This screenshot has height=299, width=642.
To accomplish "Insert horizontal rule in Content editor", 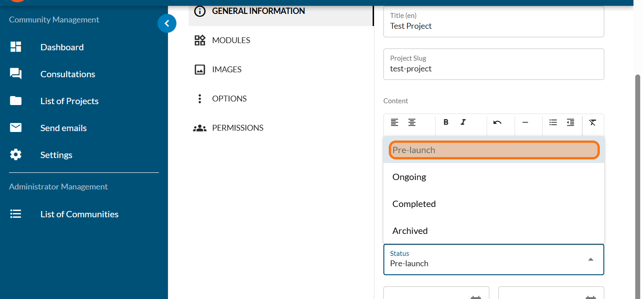I will (x=525, y=123).
